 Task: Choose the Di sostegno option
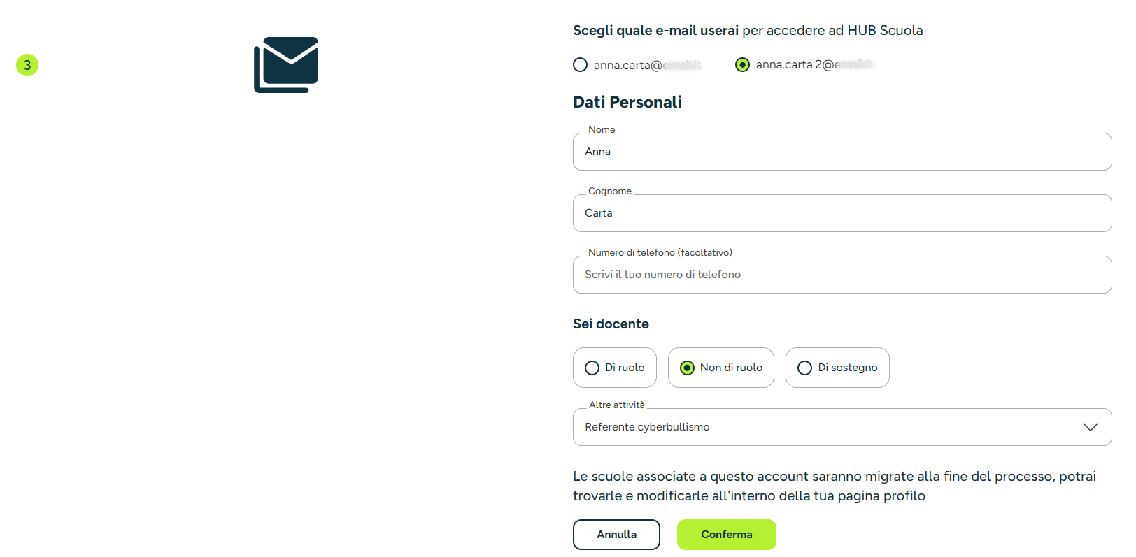[837, 368]
